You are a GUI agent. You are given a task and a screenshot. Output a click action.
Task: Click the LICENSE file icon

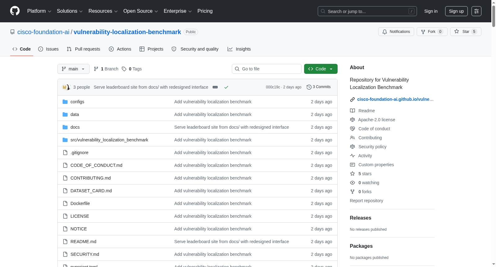tap(65, 216)
